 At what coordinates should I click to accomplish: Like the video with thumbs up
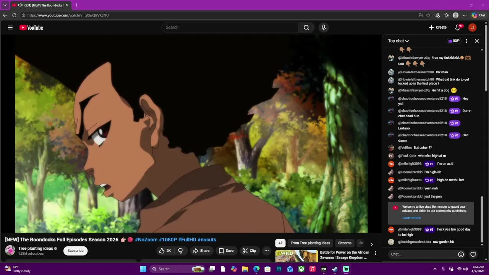point(165,251)
